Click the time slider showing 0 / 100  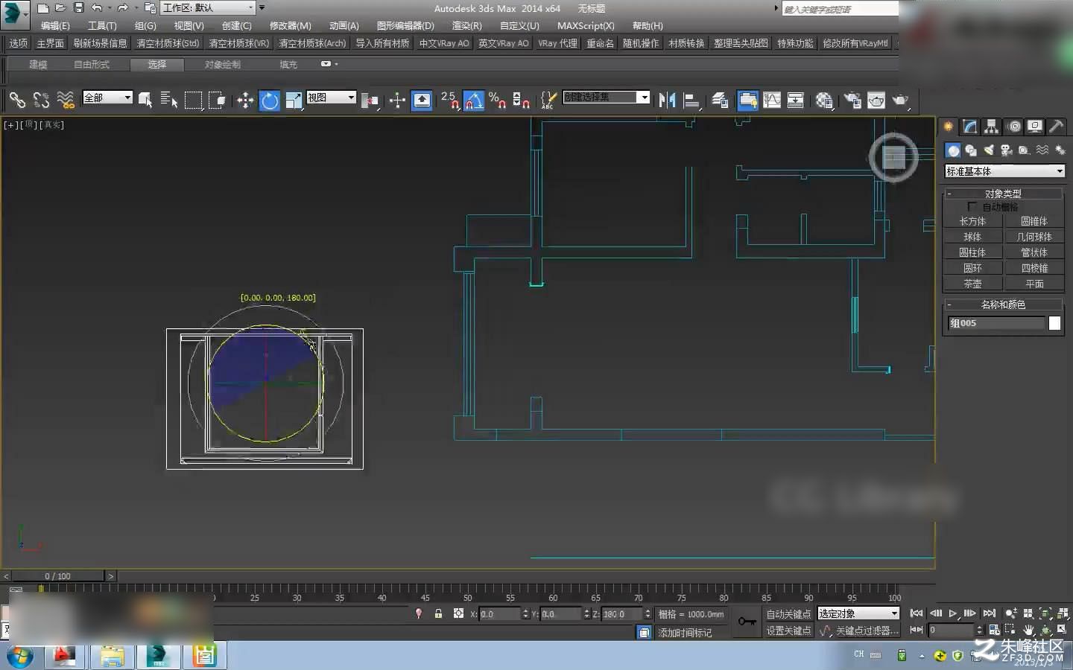(58, 576)
